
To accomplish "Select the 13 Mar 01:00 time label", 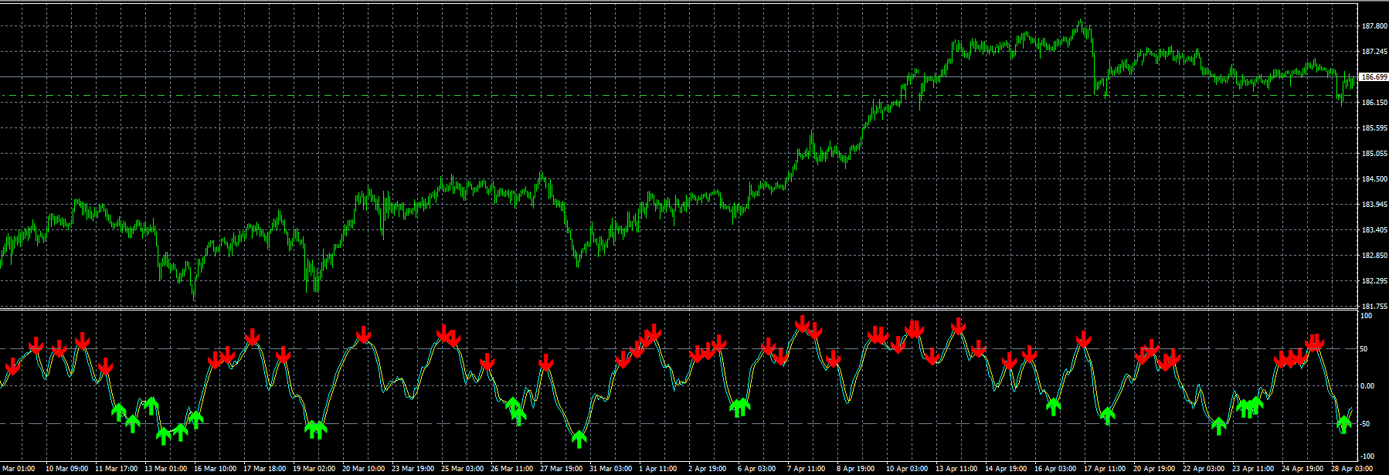I will point(166,469).
